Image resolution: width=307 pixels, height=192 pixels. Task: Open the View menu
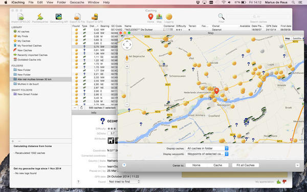point(50,3)
